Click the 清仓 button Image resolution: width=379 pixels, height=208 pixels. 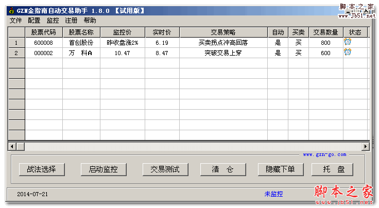click(223, 169)
